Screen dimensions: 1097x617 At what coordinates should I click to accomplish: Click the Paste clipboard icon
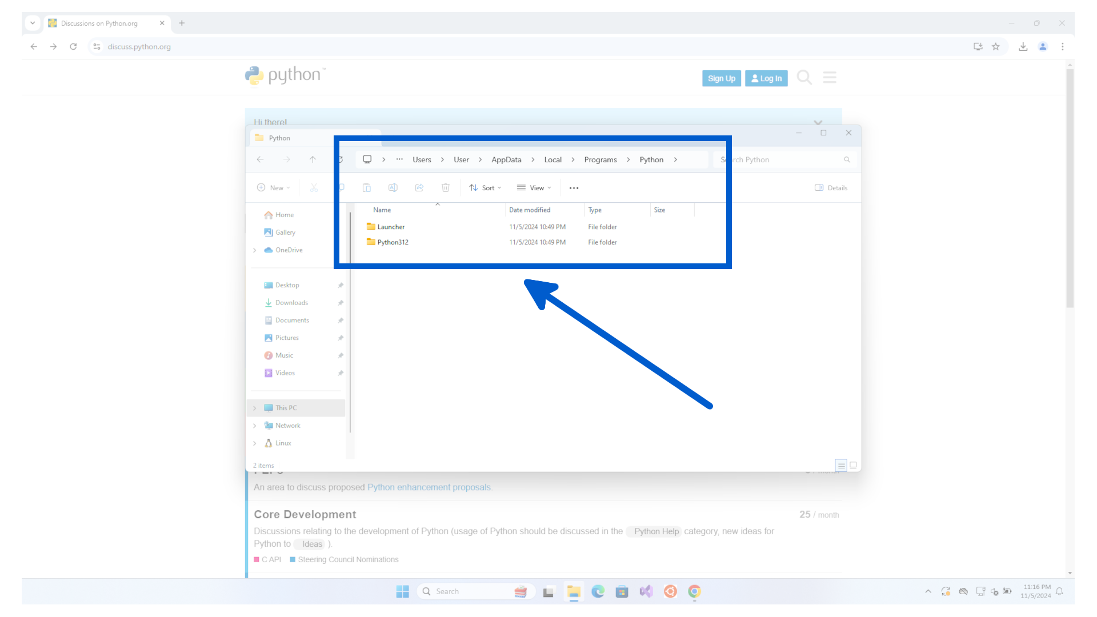tap(367, 188)
